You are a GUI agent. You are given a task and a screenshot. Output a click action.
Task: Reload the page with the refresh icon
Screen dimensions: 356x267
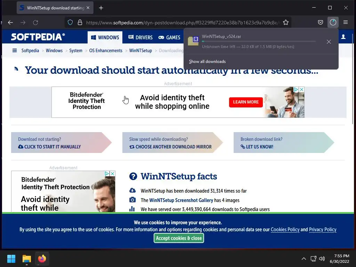[35, 23]
